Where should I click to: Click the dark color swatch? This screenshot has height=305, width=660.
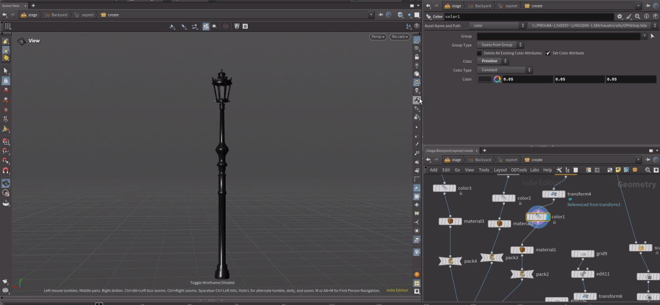click(x=485, y=80)
